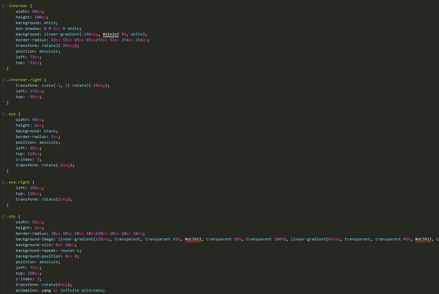Click the z-index property in .eye rule

[25, 159]
